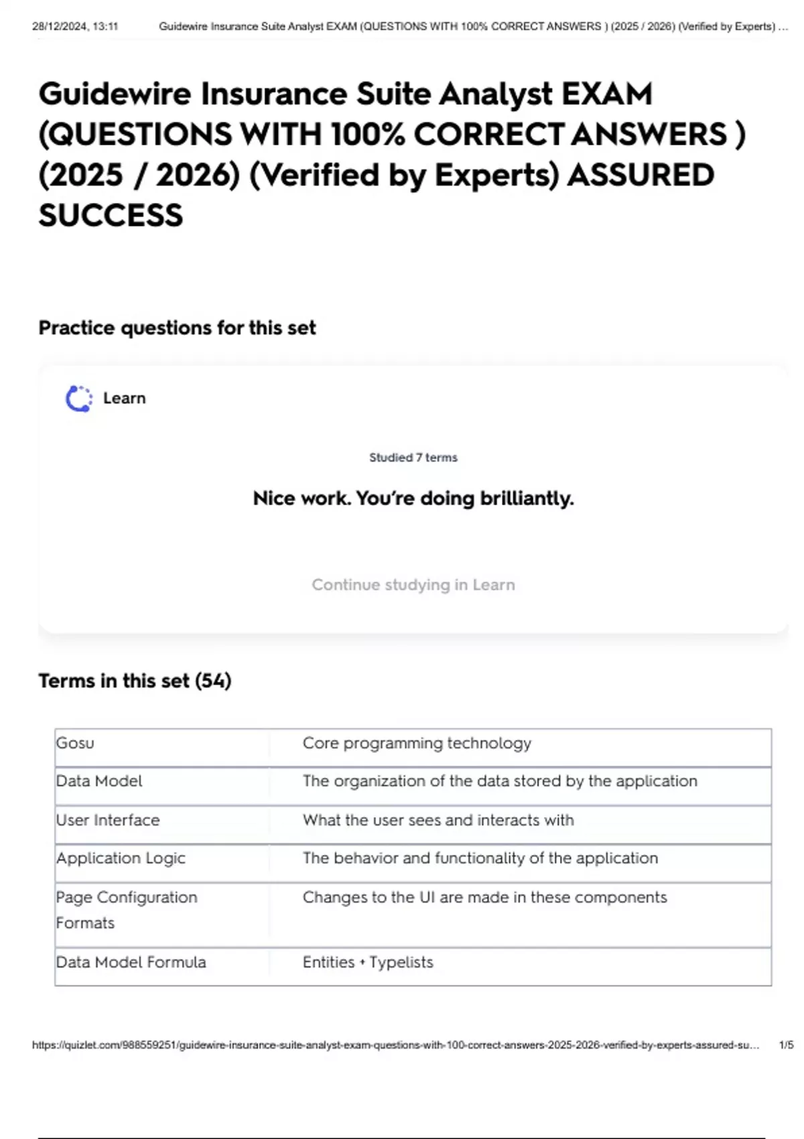Click Page Configuration Formats term
This screenshot has width=804, height=1139.
[x=127, y=910]
